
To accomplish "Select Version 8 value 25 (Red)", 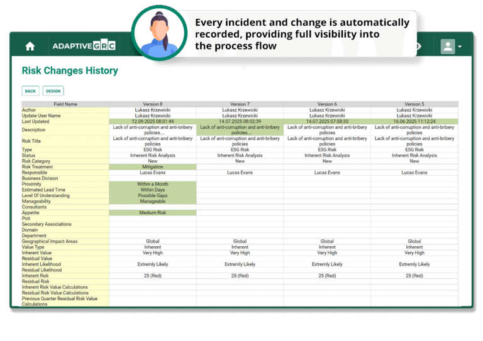I will tap(152, 276).
